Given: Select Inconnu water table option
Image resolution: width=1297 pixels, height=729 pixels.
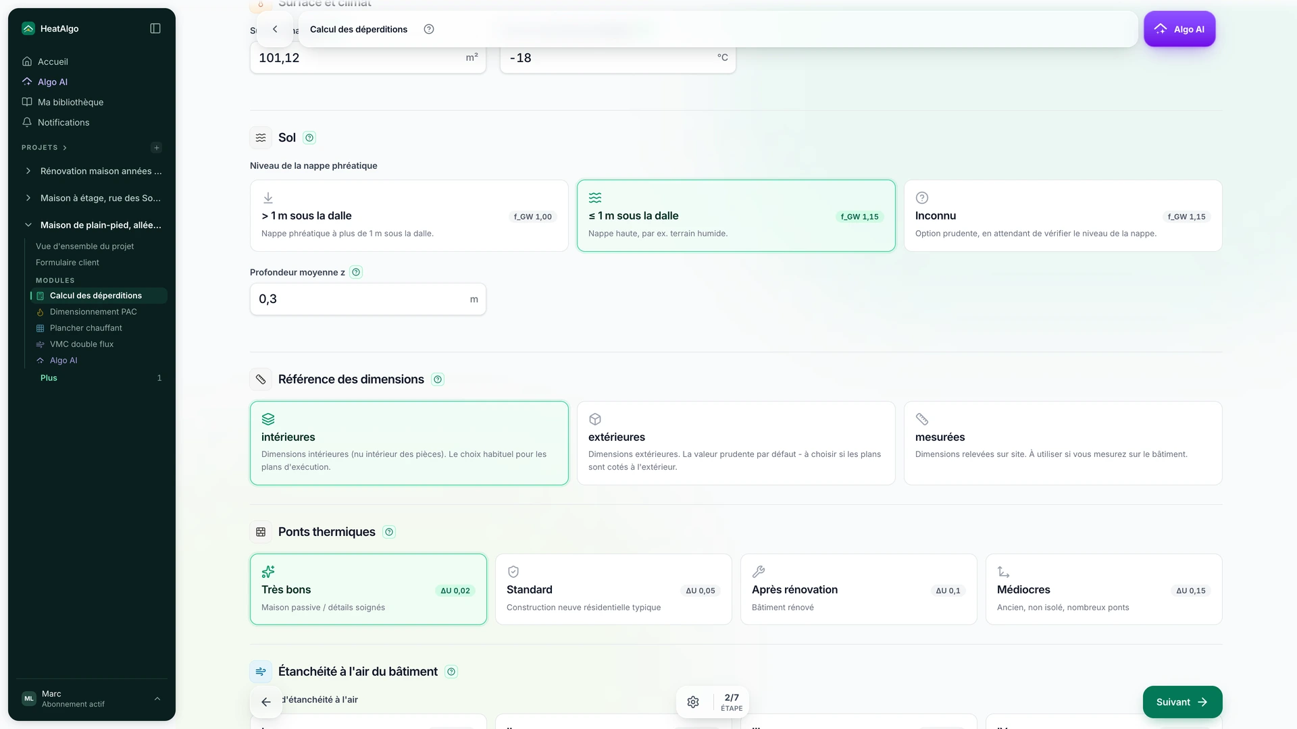Looking at the screenshot, I should click(1063, 216).
